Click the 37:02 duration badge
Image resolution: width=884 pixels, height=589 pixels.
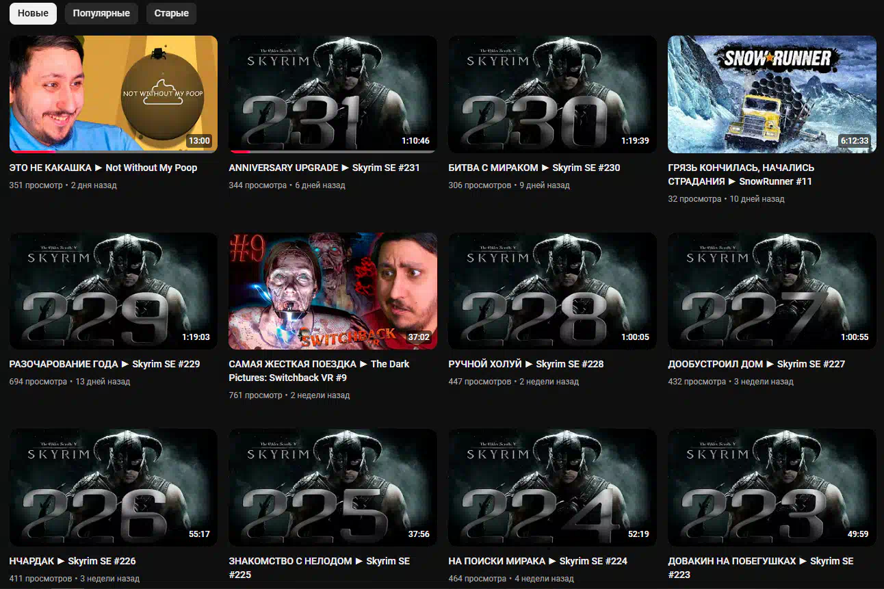419,337
